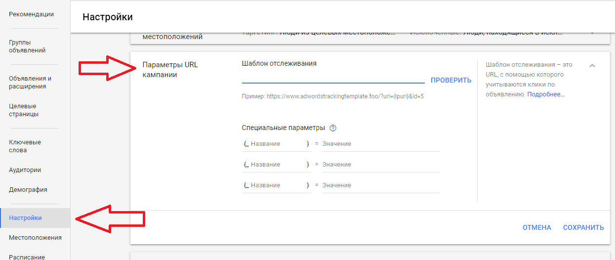Navigate to Аудитории
Screen dimensions: 615x260
25,170
